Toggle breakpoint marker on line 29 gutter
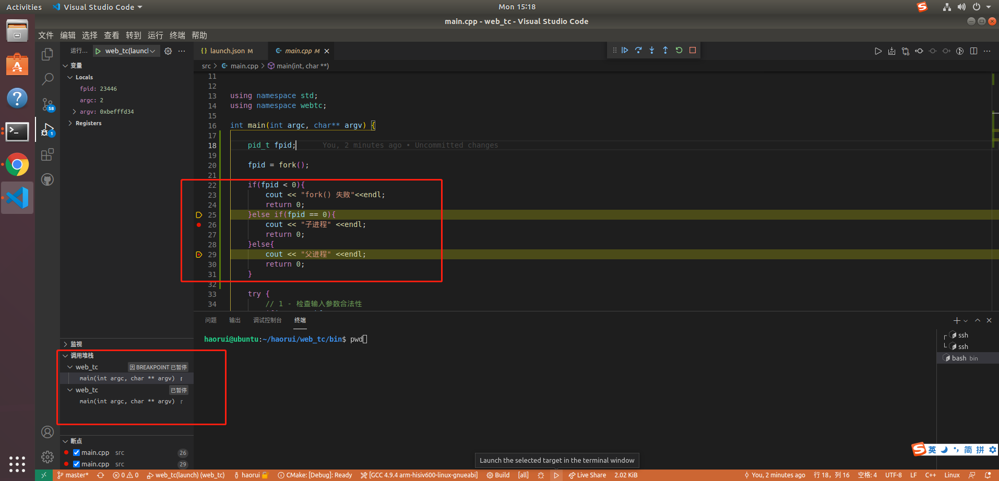The height and width of the screenshot is (481, 999). pos(199,255)
